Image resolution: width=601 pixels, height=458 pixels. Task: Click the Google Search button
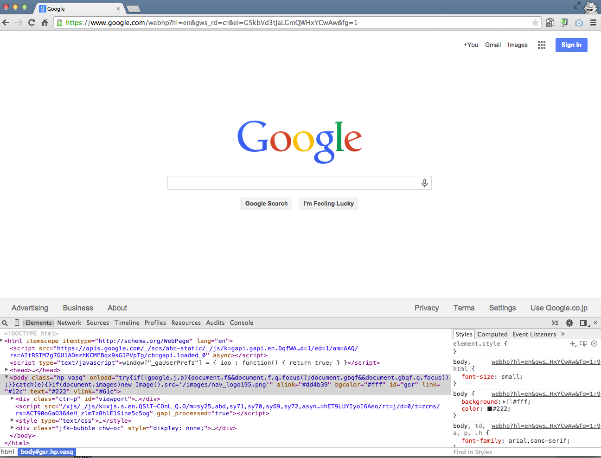(267, 204)
